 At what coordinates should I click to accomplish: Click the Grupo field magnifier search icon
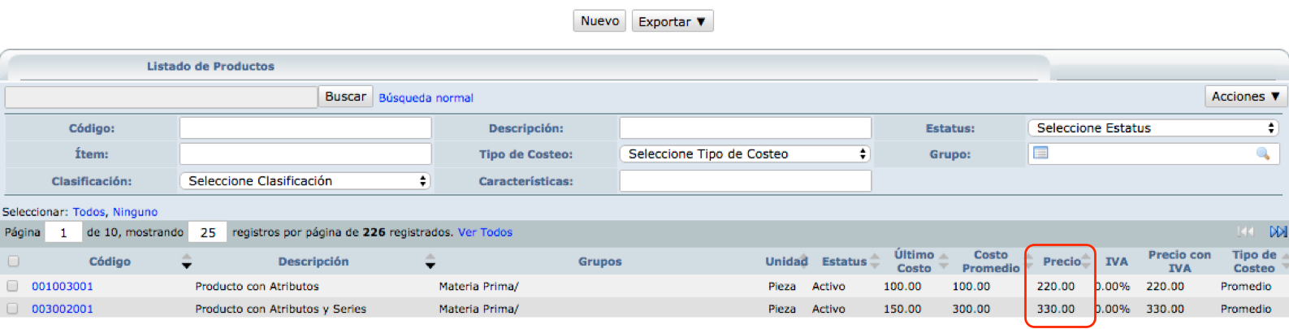[x=1263, y=154]
